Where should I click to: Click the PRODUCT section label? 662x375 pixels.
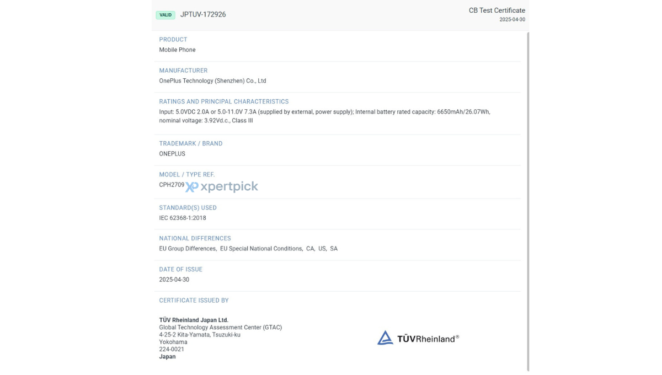point(173,40)
